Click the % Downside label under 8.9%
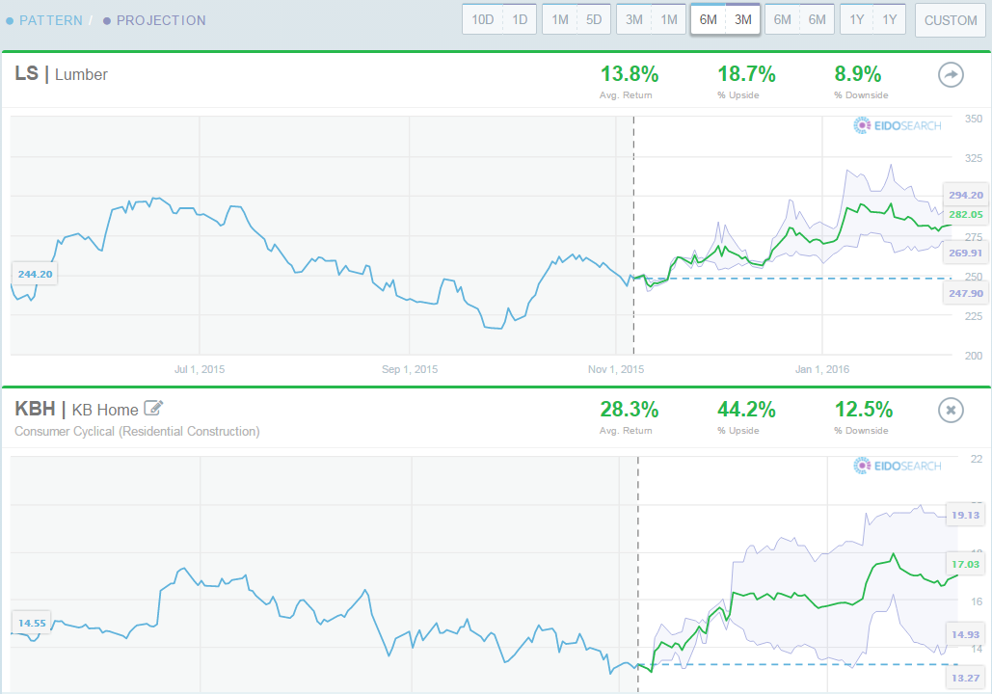Screen dimensions: 992x694 click(x=861, y=95)
